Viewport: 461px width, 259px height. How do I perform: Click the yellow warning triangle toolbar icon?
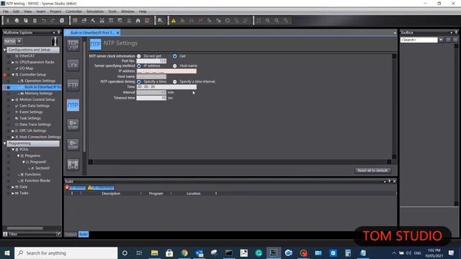(174, 21)
